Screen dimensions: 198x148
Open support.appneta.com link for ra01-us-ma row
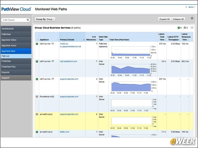pyautogui.click(x=69, y=79)
